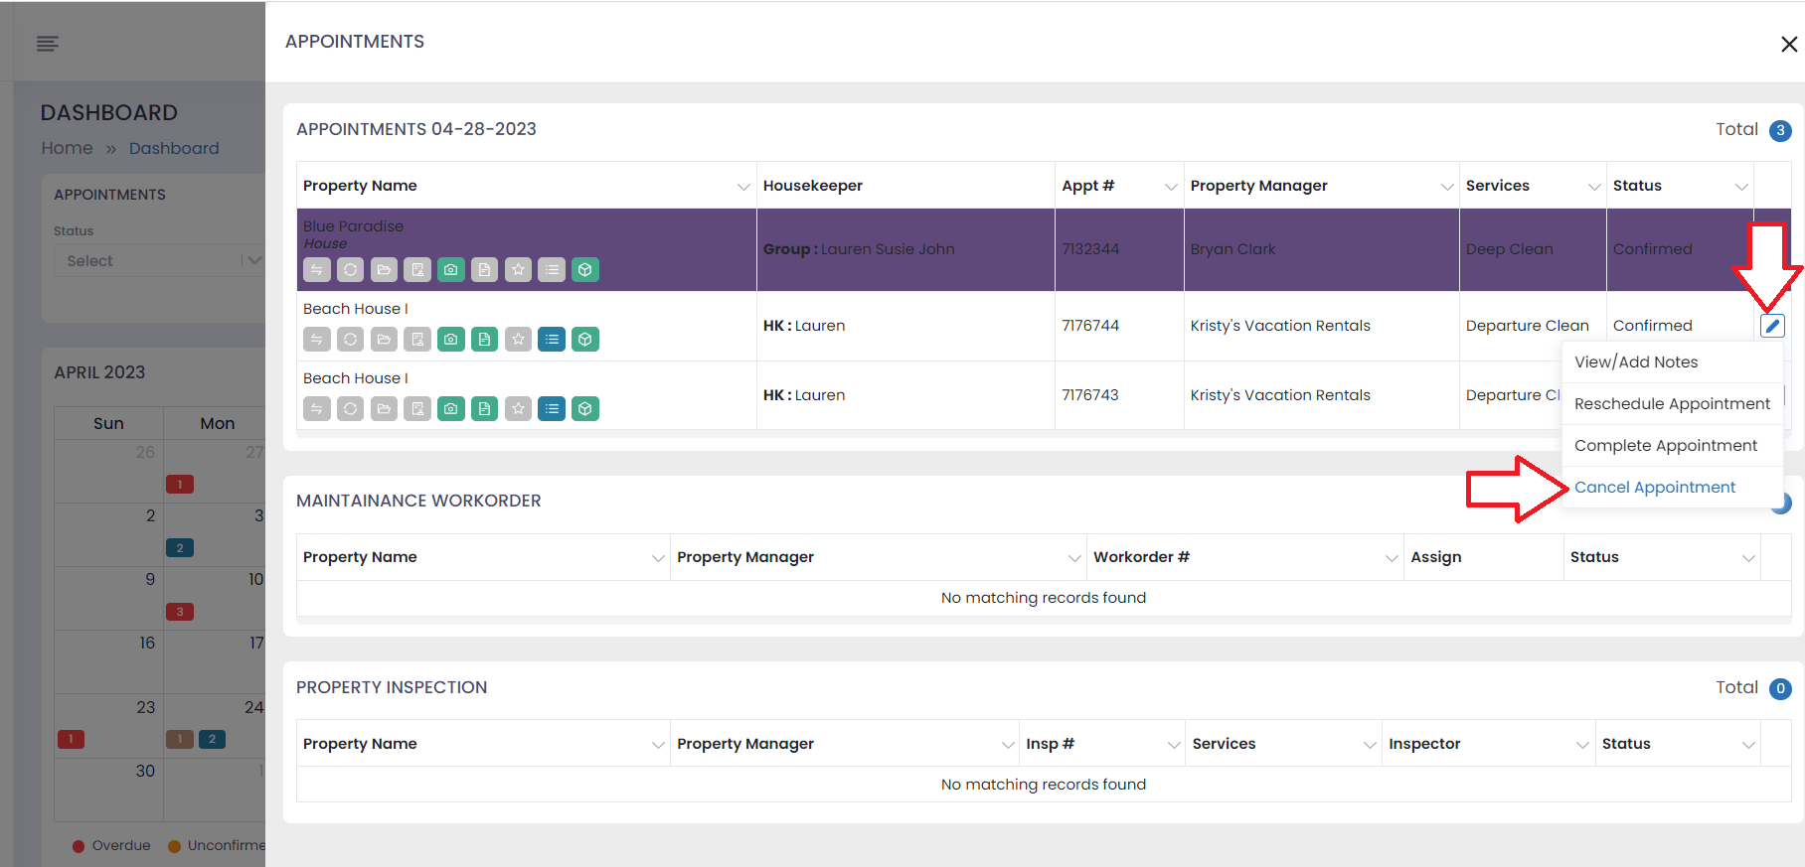The height and width of the screenshot is (867, 1805).
Task: Choose View/Add Notes from the menu
Action: [1636, 362]
